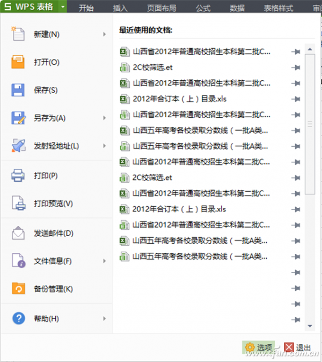322x362 pixels.
Task: Pin the first 2012年合订本(上)目录.xls entry
Action: point(296,99)
